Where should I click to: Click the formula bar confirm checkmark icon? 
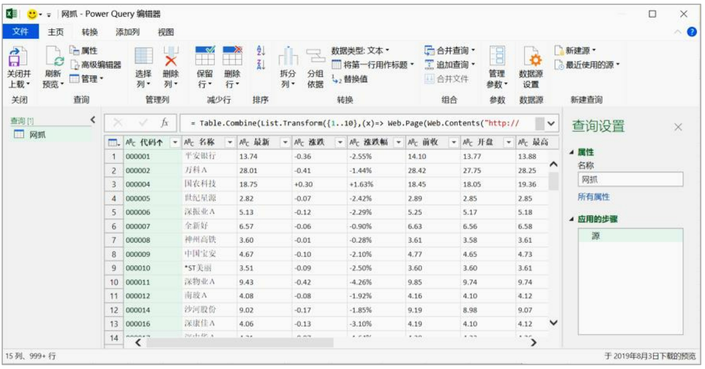pyautogui.click(x=143, y=123)
